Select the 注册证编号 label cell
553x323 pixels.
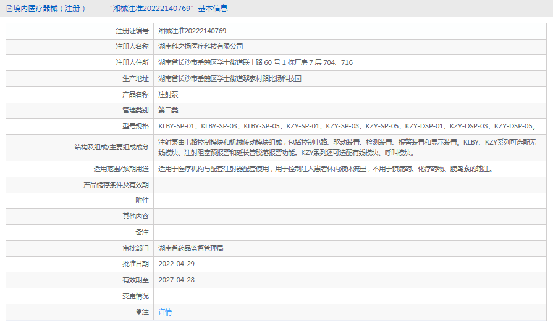(x=80, y=31)
